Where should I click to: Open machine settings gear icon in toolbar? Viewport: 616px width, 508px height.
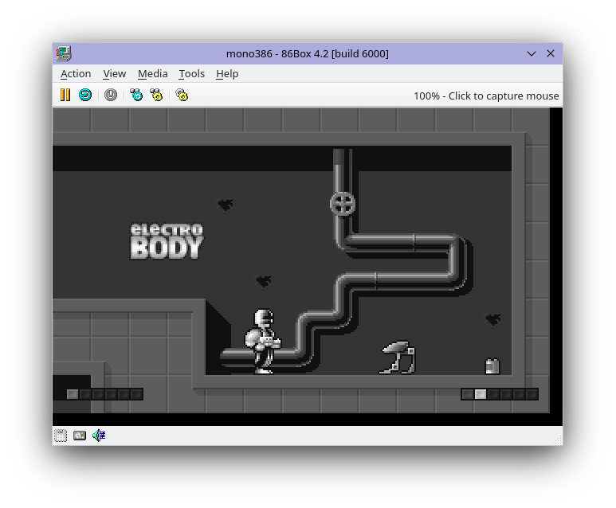click(182, 95)
